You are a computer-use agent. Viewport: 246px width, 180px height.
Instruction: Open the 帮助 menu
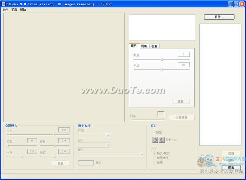tap(23, 10)
